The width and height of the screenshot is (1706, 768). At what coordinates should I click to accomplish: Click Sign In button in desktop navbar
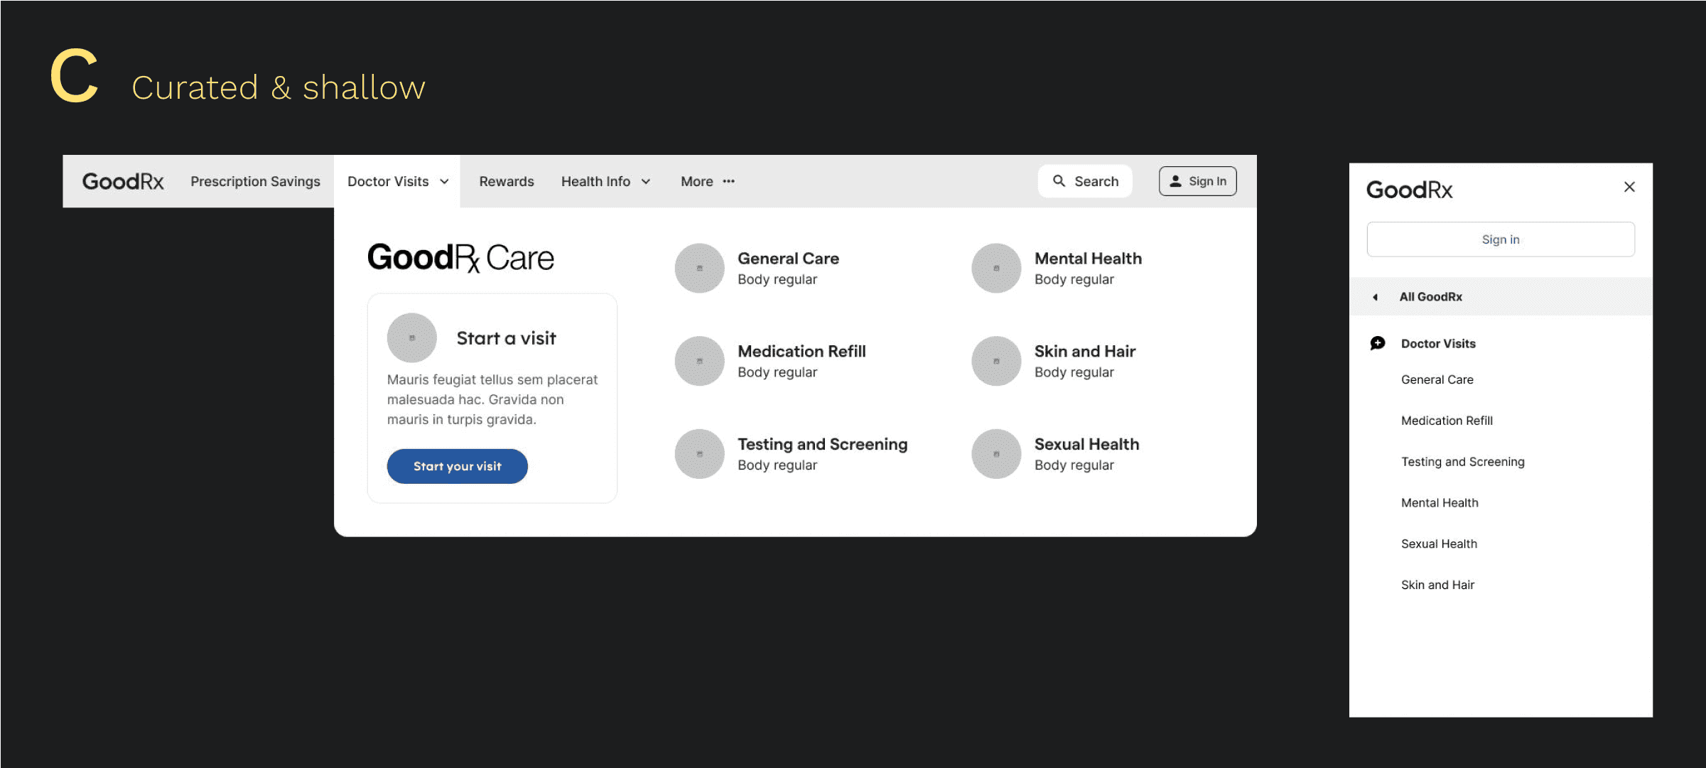tap(1197, 181)
